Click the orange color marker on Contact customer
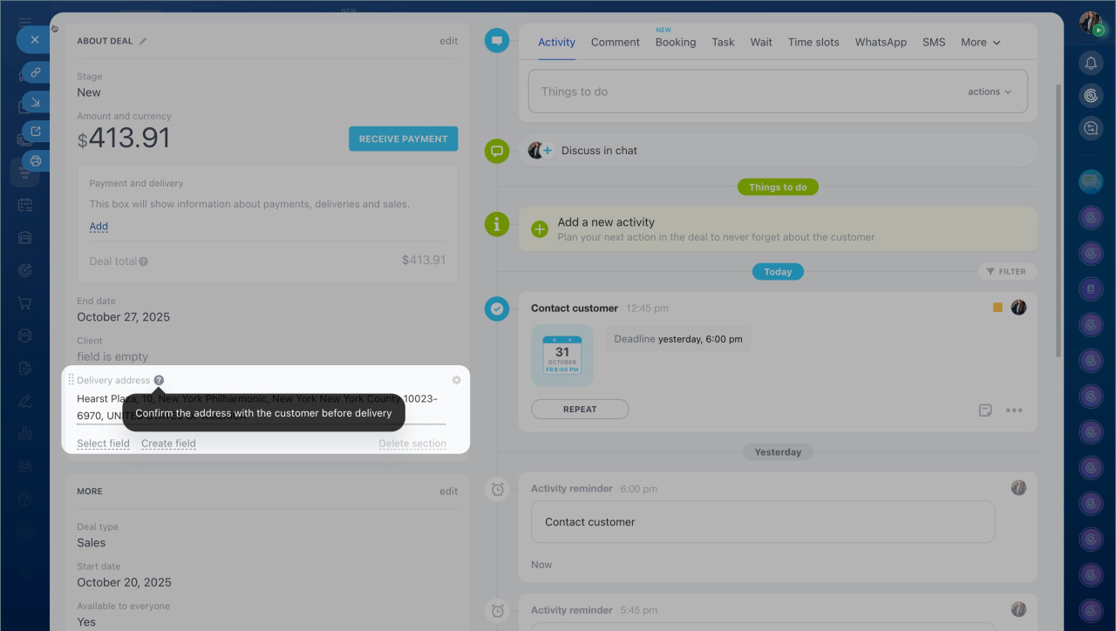Screen dimensions: 1116x631 coord(997,308)
